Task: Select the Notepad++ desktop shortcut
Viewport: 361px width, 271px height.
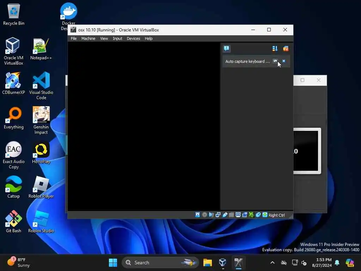Action: [x=41, y=49]
